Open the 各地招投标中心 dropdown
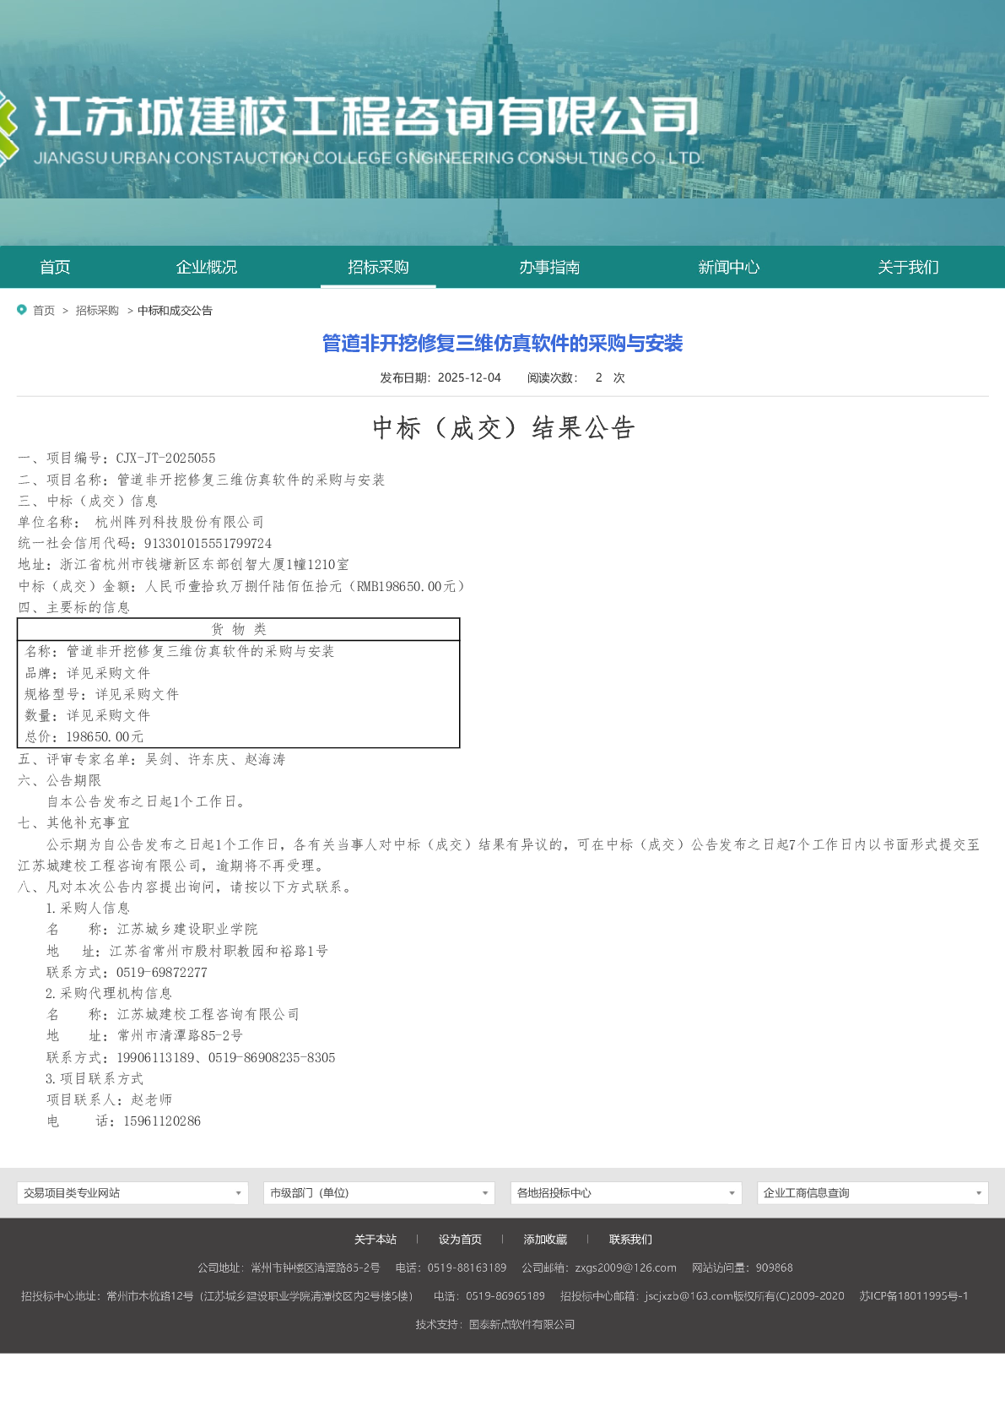 coord(625,1193)
